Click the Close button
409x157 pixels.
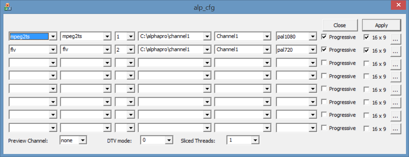340,25
